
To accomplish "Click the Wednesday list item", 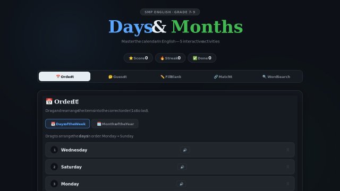I will click(170, 150).
